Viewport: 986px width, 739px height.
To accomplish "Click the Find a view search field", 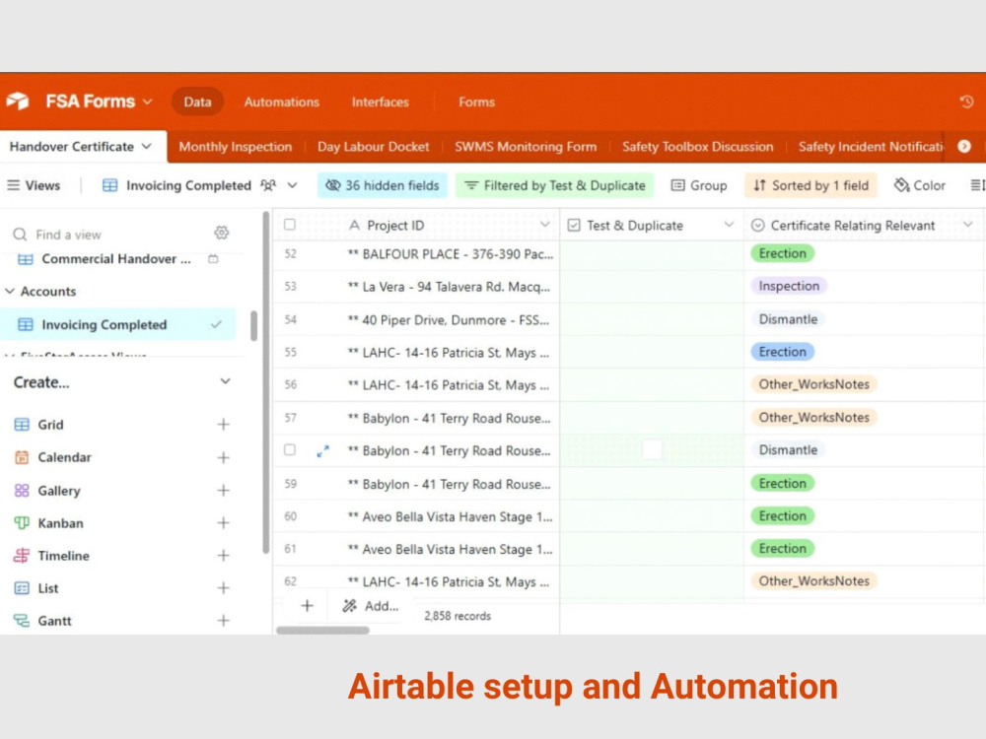I will (x=113, y=235).
